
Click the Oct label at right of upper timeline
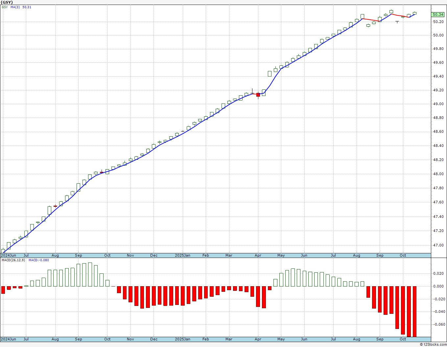tap(403, 255)
